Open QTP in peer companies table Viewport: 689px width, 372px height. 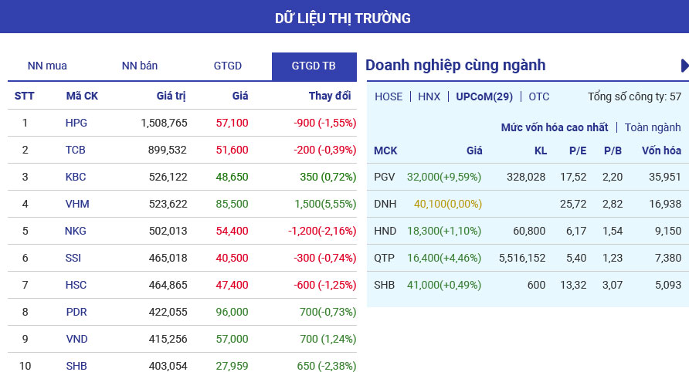click(x=384, y=258)
